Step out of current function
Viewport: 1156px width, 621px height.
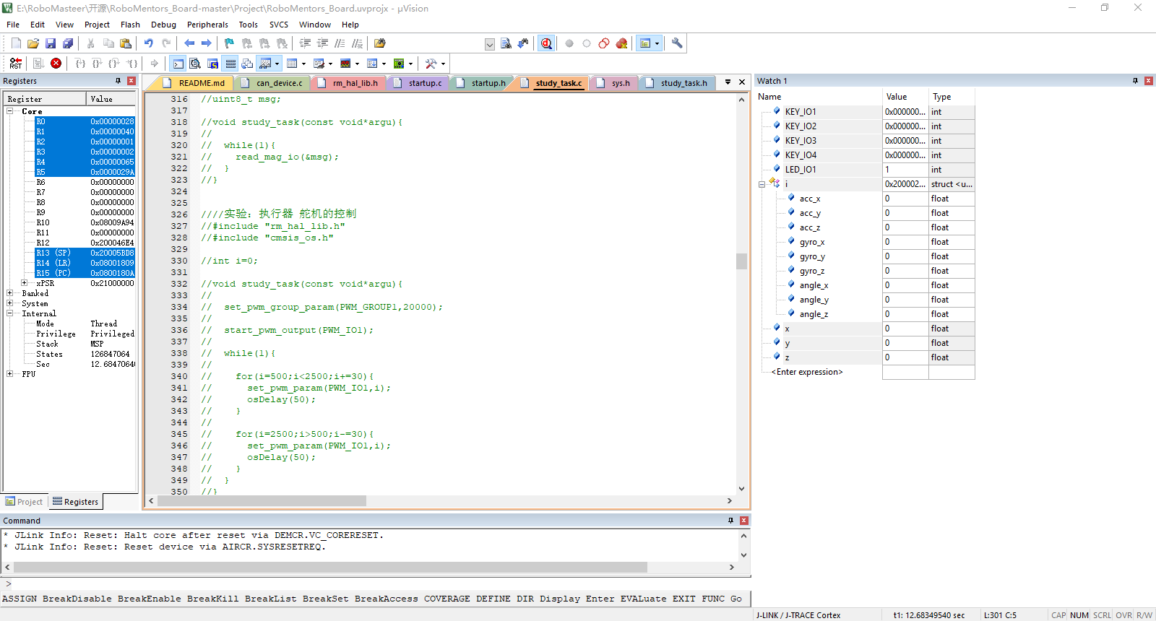point(114,64)
